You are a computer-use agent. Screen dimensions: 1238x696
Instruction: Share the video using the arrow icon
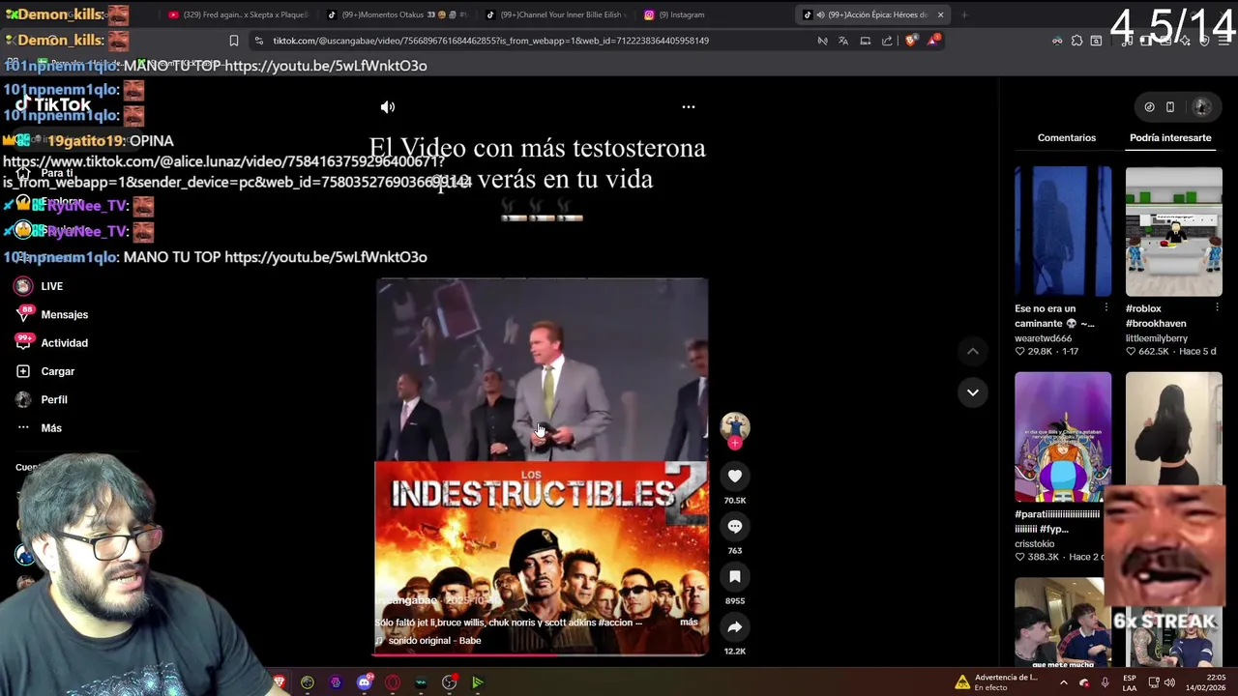[x=735, y=626]
